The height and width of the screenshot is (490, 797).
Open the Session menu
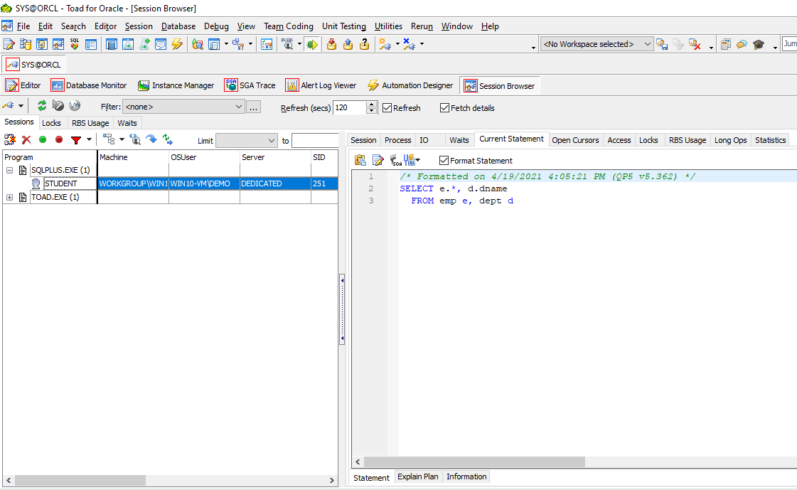138,26
